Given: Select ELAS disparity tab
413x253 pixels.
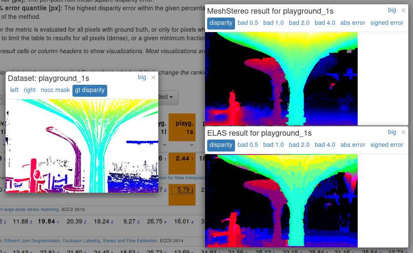Looking at the screenshot, I should (221, 145).
